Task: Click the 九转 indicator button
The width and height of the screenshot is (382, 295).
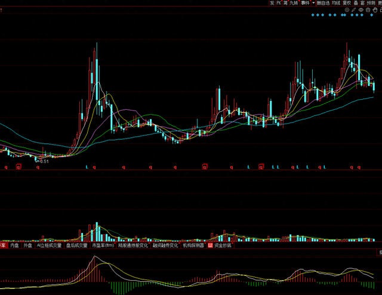Action: click(x=293, y=3)
